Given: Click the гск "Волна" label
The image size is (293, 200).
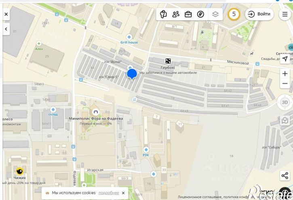Looking at the screenshot, I should [113, 62].
